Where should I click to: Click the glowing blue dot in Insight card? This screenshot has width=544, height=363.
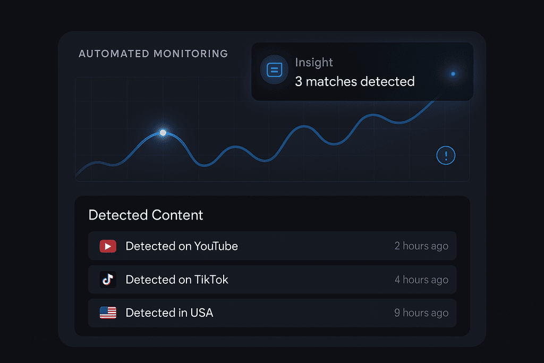coord(453,73)
